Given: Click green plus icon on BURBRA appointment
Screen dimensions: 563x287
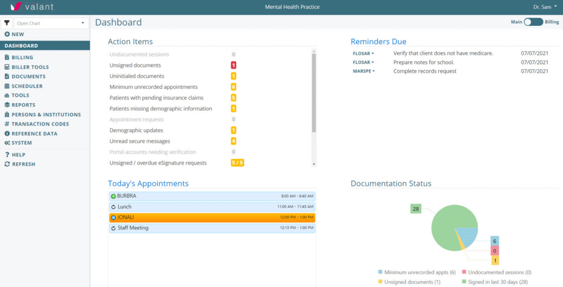Looking at the screenshot, I should [113, 196].
